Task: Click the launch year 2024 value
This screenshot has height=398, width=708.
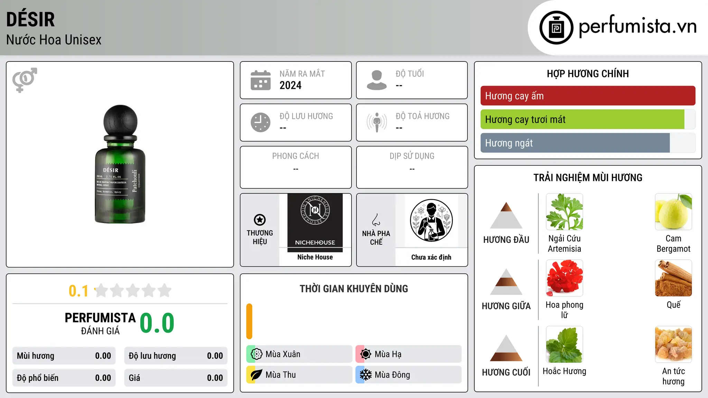Action: [x=290, y=85]
